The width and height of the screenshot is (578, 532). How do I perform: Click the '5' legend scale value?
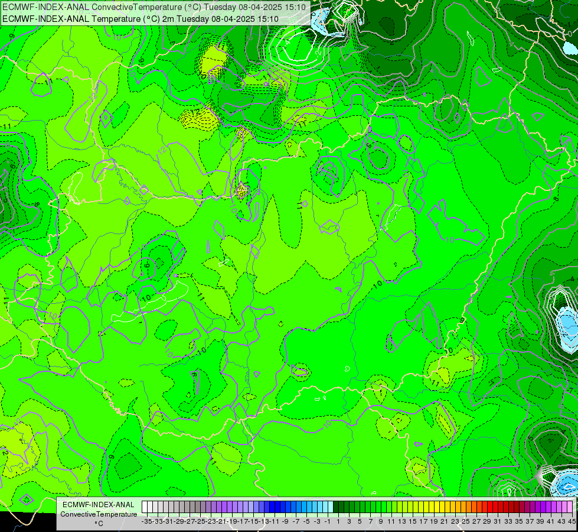[360, 521]
